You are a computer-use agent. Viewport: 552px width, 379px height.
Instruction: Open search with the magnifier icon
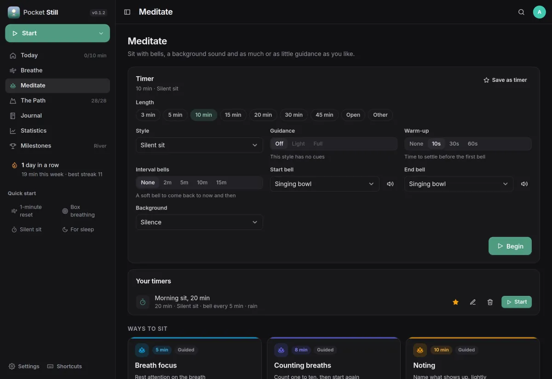[x=521, y=12]
